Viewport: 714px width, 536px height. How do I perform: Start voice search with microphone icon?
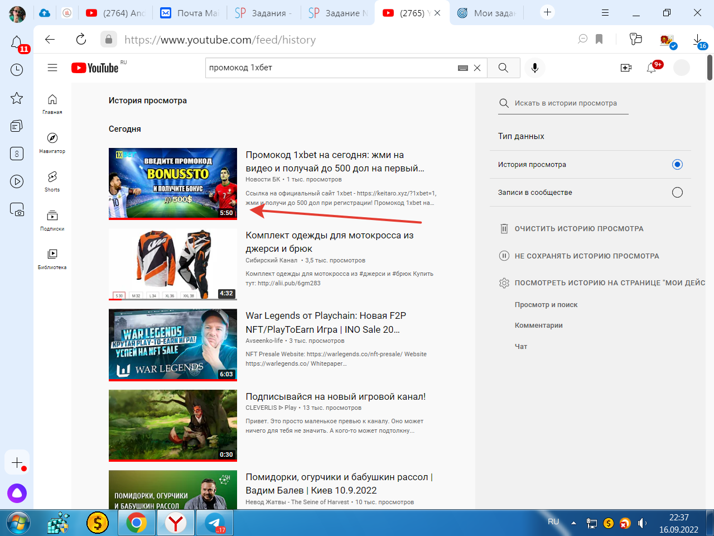pyautogui.click(x=534, y=68)
